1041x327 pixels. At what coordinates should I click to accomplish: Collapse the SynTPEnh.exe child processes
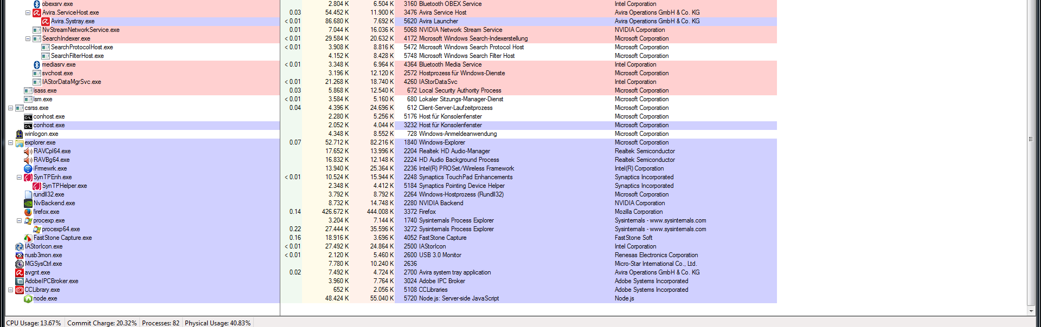tap(19, 177)
